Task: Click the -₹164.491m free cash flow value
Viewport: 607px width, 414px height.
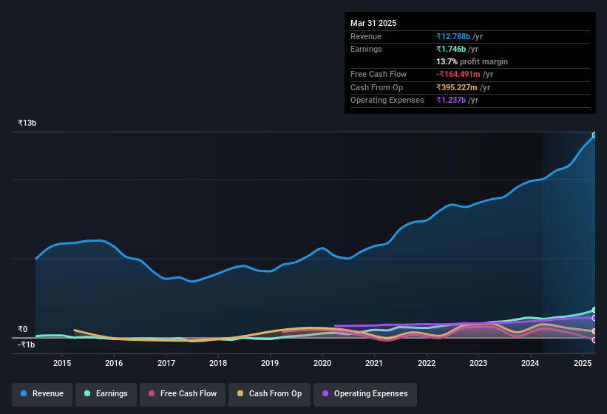Action: [x=458, y=74]
